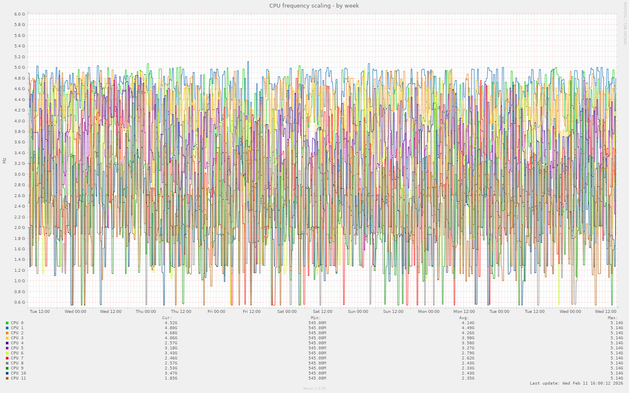Viewport: 629px width, 393px height.
Task: Select the graph title CPU frequency scaling
Action: coord(313,5)
